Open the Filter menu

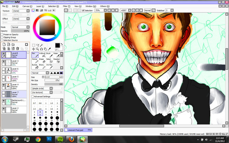pos(66,6)
